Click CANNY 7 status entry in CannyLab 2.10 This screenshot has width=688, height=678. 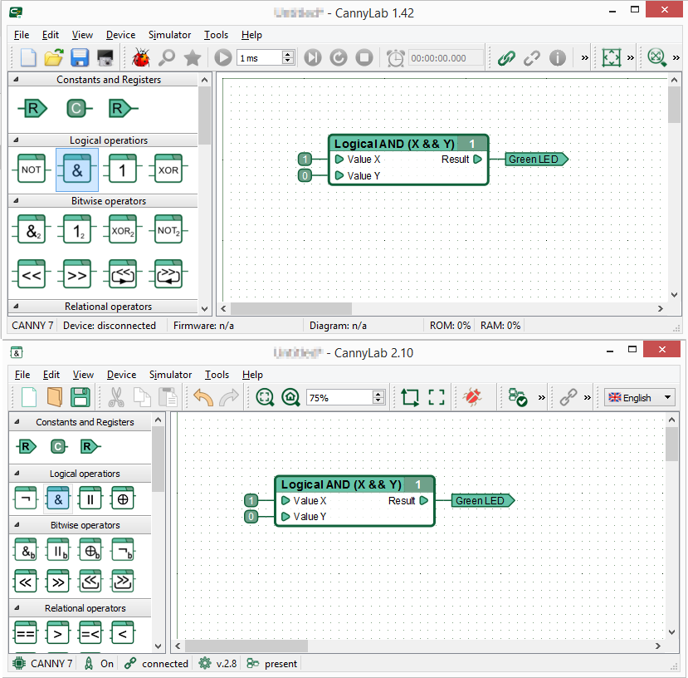[x=42, y=663]
